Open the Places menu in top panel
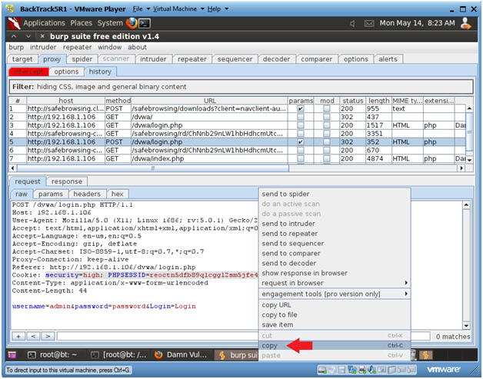Viewport: 483px width, 379px height. tap(82, 23)
